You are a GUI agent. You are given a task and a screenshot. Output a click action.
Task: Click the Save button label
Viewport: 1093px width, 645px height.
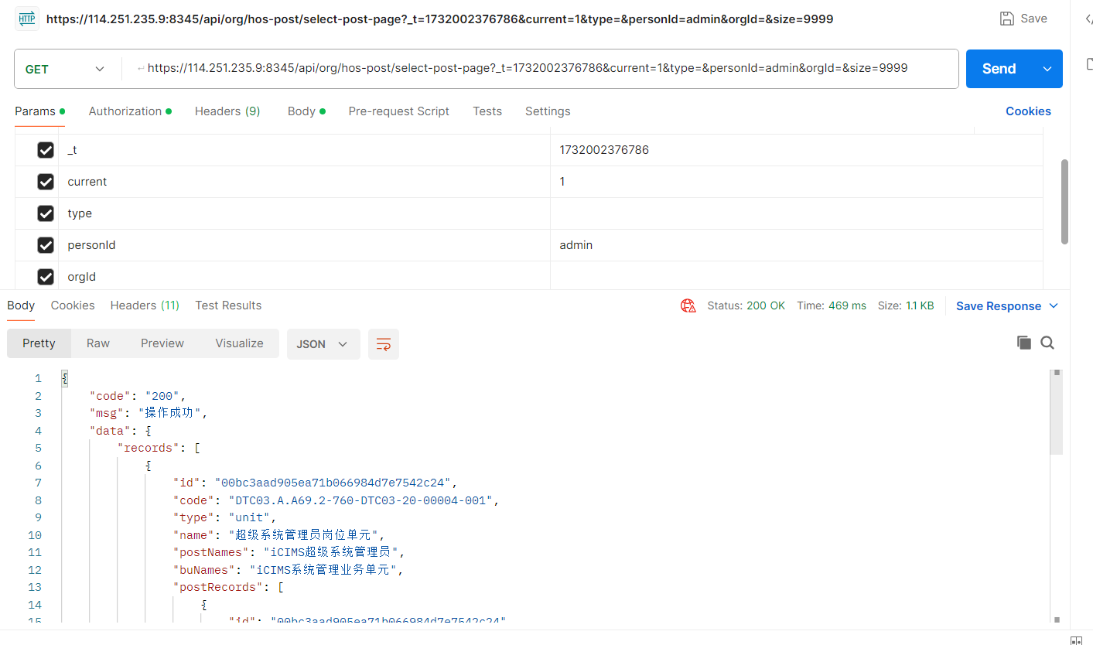(x=1034, y=19)
